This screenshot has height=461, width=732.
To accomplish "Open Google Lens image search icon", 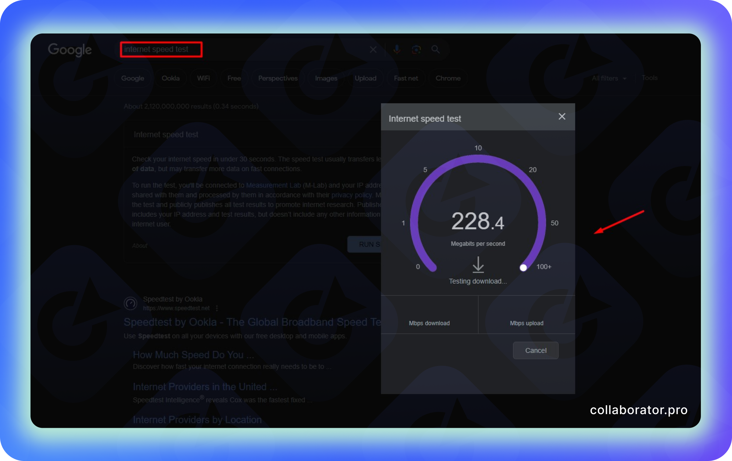I will [416, 49].
